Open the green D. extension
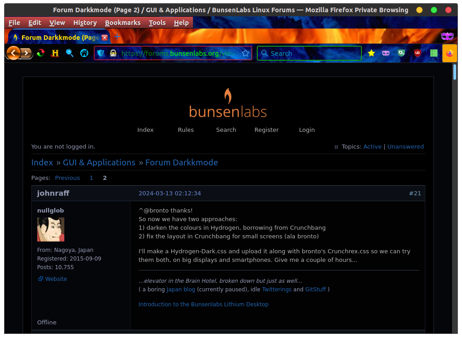The image size is (462, 338). click(401, 53)
